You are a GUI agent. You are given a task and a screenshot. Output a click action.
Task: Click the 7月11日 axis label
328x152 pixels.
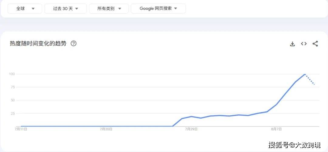click(x=21, y=129)
